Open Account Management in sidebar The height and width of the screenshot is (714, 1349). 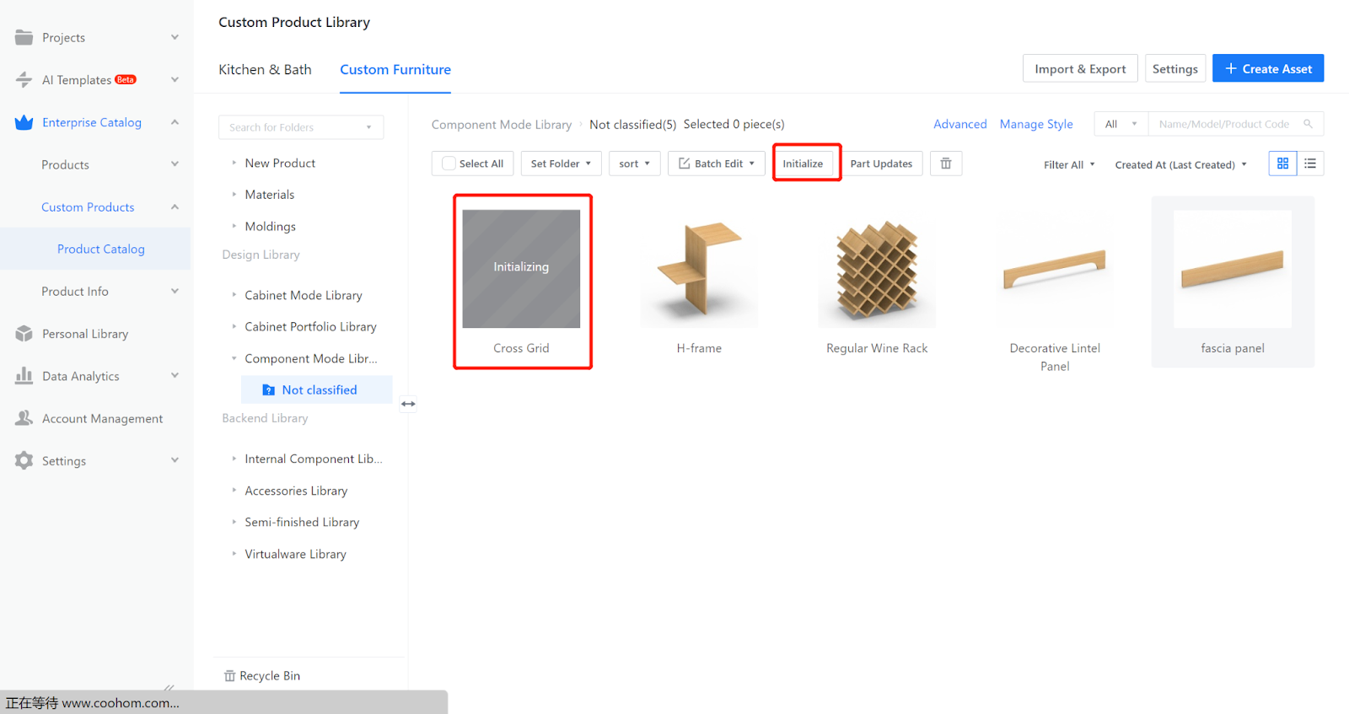point(102,419)
